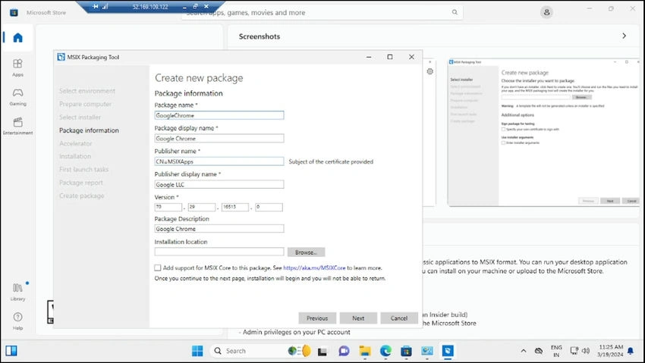Open the Home tab in Microsoft Store
Screen dimensions: 645x363
17,38
